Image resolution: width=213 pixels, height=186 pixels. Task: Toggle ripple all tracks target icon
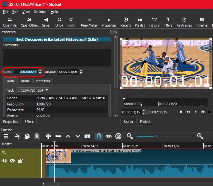[x=118, y=136]
